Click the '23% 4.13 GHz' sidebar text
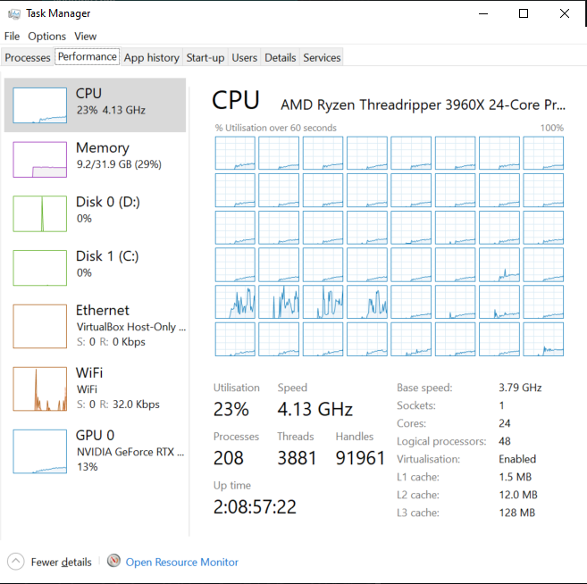Viewport: 587px width, 584px height. [111, 110]
